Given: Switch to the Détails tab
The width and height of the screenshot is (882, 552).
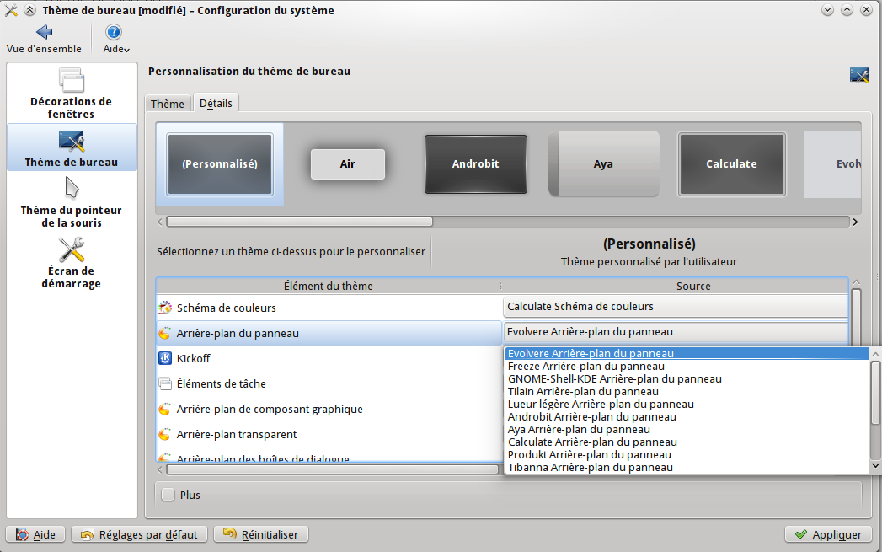Looking at the screenshot, I should pos(216,103).
